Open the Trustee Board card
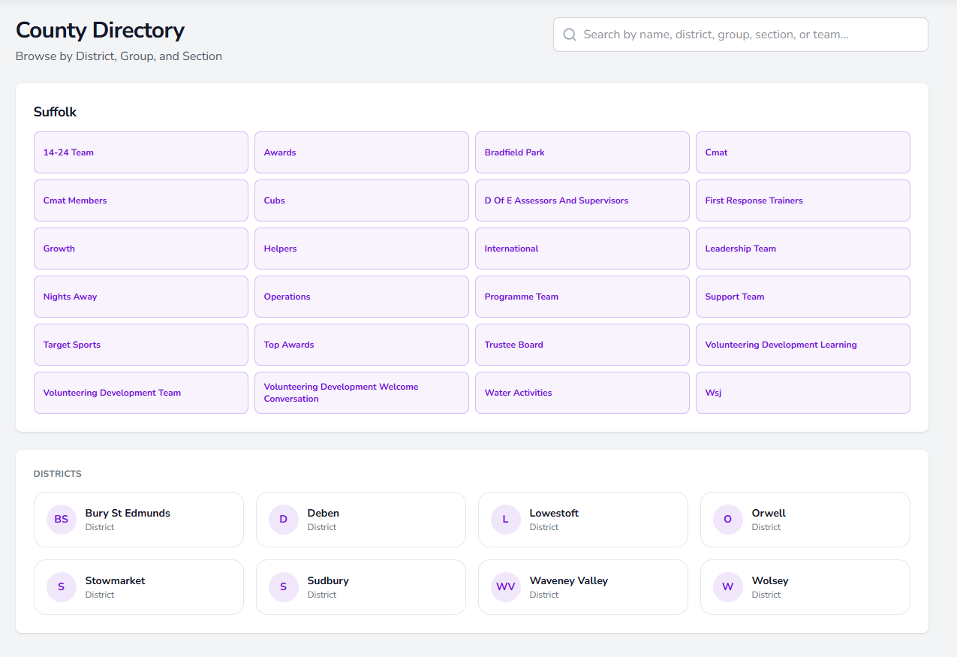The height and width of the screenshot is (657, 957). pyautogui.click(x=582, y=345)
